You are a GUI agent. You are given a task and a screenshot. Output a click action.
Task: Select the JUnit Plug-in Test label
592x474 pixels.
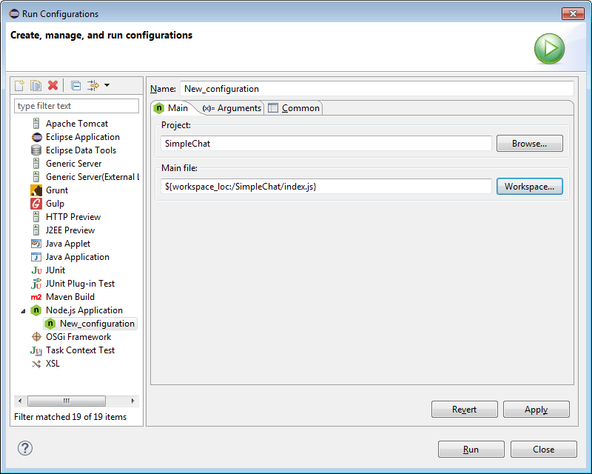point(80,284)
